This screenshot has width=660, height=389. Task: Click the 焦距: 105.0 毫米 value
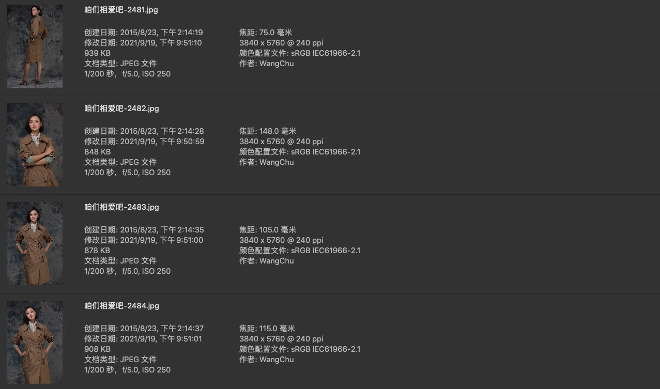267,230
